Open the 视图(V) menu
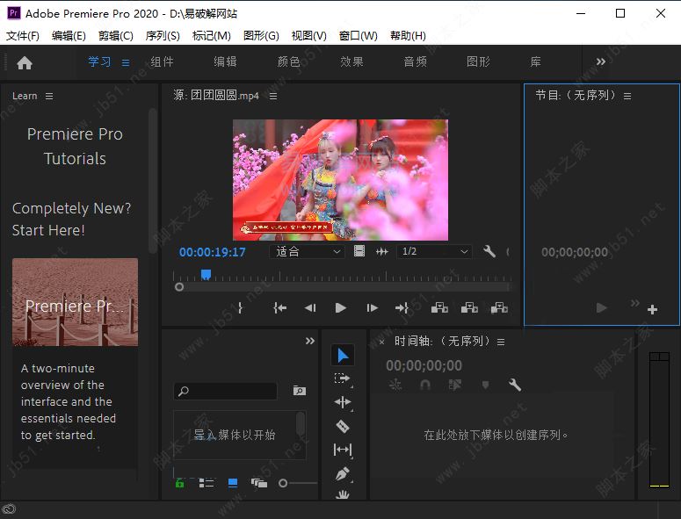Screen dimensions: 681x519 tap(308, 36)
